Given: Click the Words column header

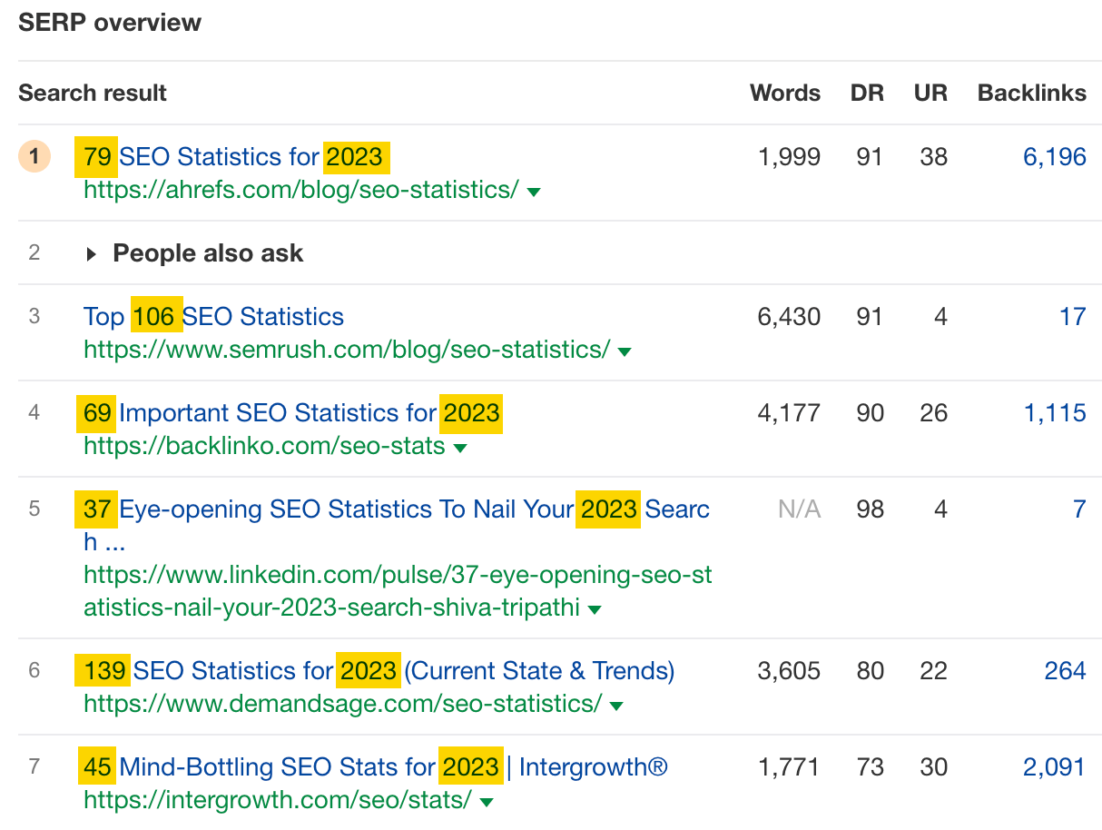Looking at the screenshot, I should pyautogui.click(x=784, y=93).
